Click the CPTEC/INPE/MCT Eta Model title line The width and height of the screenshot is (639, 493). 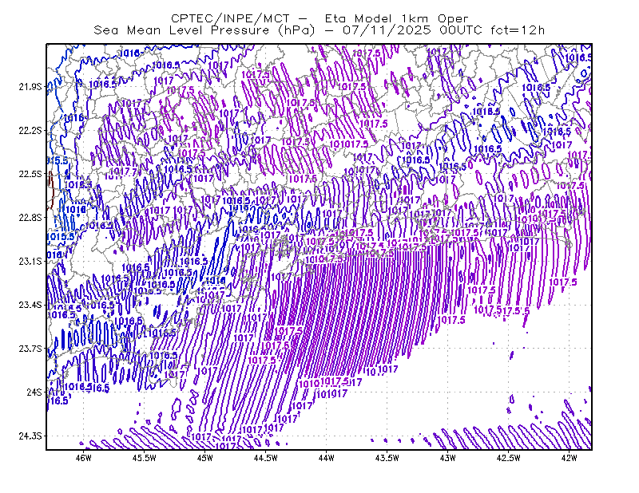(x=319, y=18)
